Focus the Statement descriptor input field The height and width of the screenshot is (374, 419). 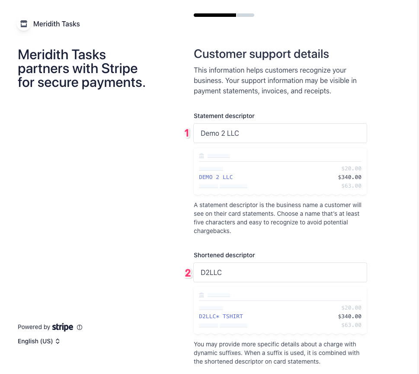point(280,133)
